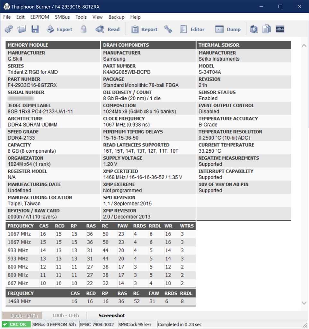This screenshot has height=329, width=309.
Task: Click the Trident Z RGB for AMD value
Action: click(33, 72)
